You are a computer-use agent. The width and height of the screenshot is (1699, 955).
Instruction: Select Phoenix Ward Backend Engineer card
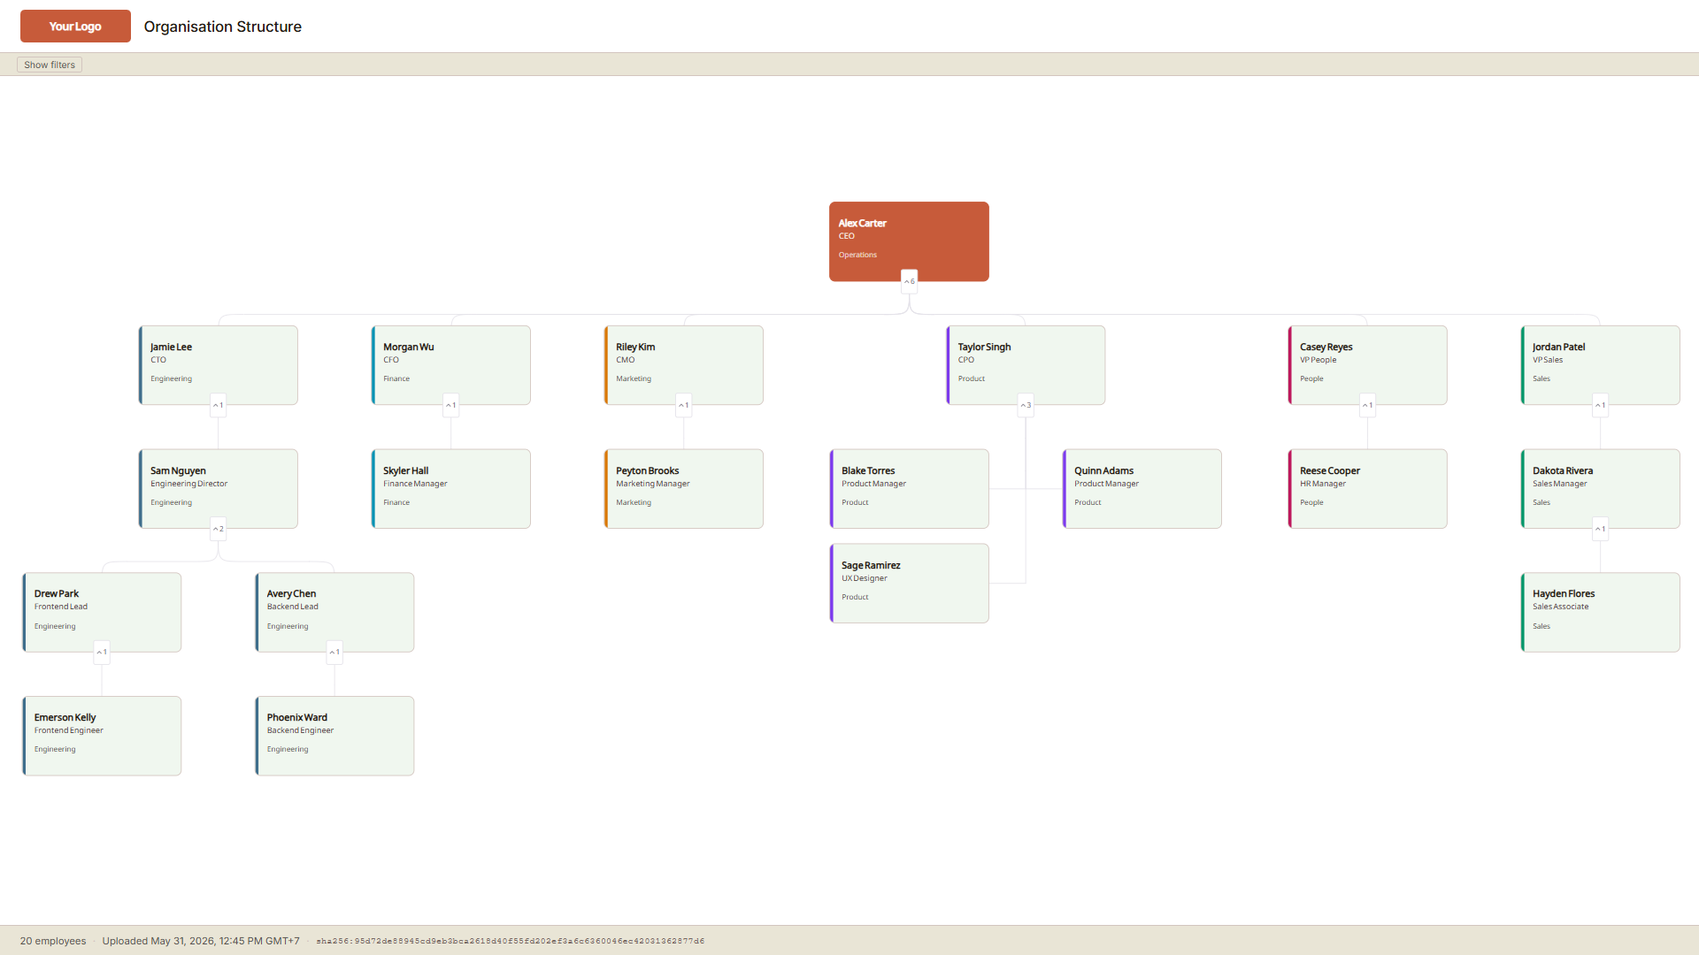tap(334, 736)
